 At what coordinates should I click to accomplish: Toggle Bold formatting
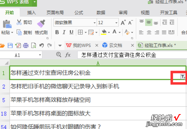(x=57, y=32)
